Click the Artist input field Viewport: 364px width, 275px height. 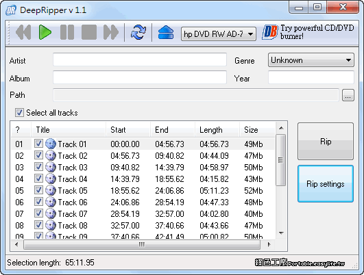pyautogui.click(x=140, y=60)
